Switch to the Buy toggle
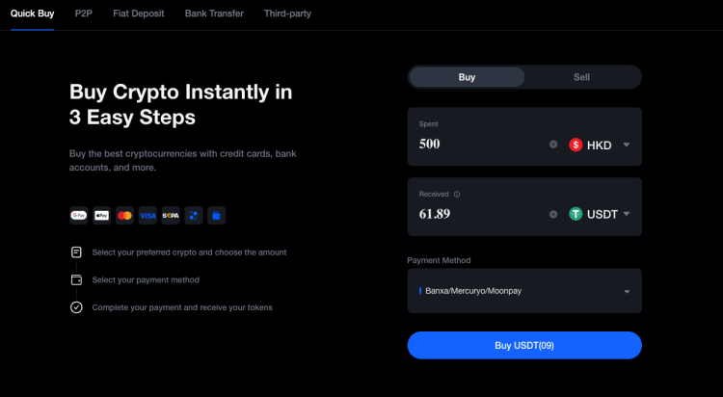 pyautogui.click(x=467, y=77)
